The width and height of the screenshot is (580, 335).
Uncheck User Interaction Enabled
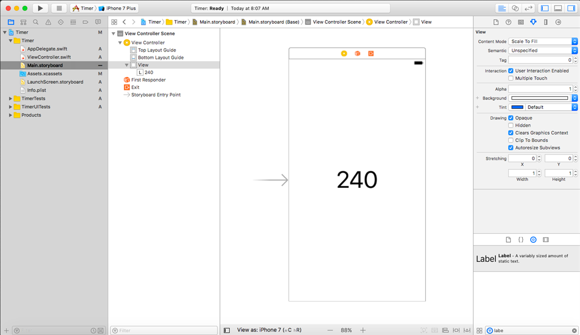point(511,71)
